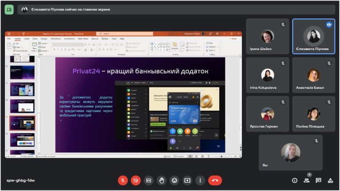Click the Present now screen share button
This screenshot has width=340, height=191.
tap(187, 180)
